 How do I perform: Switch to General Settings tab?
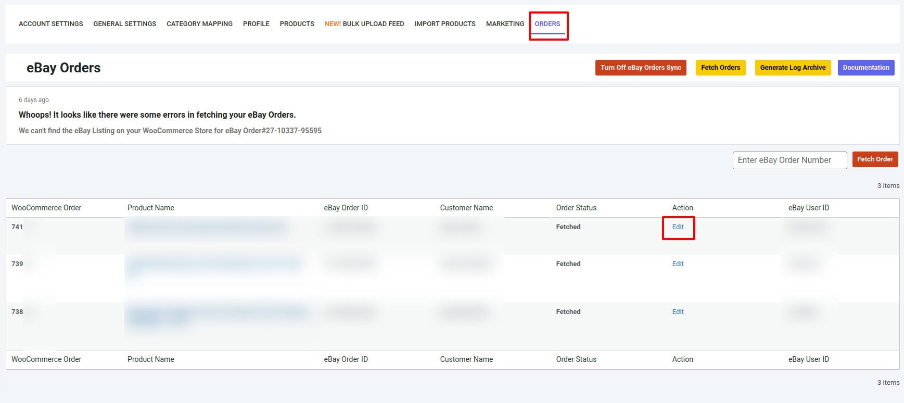click(124, 24)
